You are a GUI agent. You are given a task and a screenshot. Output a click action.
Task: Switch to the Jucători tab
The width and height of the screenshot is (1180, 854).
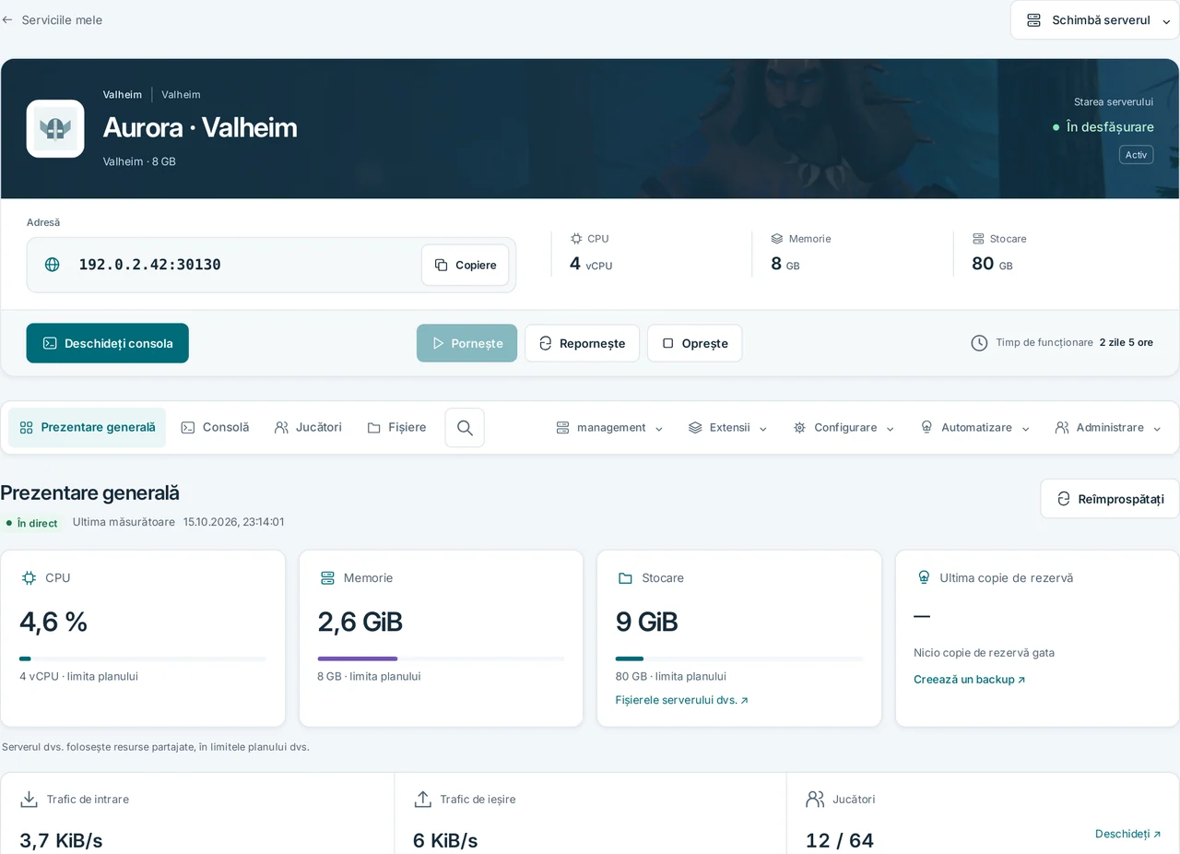[308, 428]
